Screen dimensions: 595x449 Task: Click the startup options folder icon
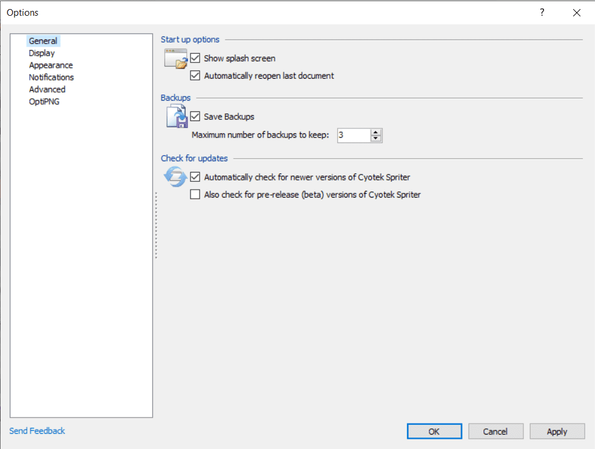[x=176, y=59]
